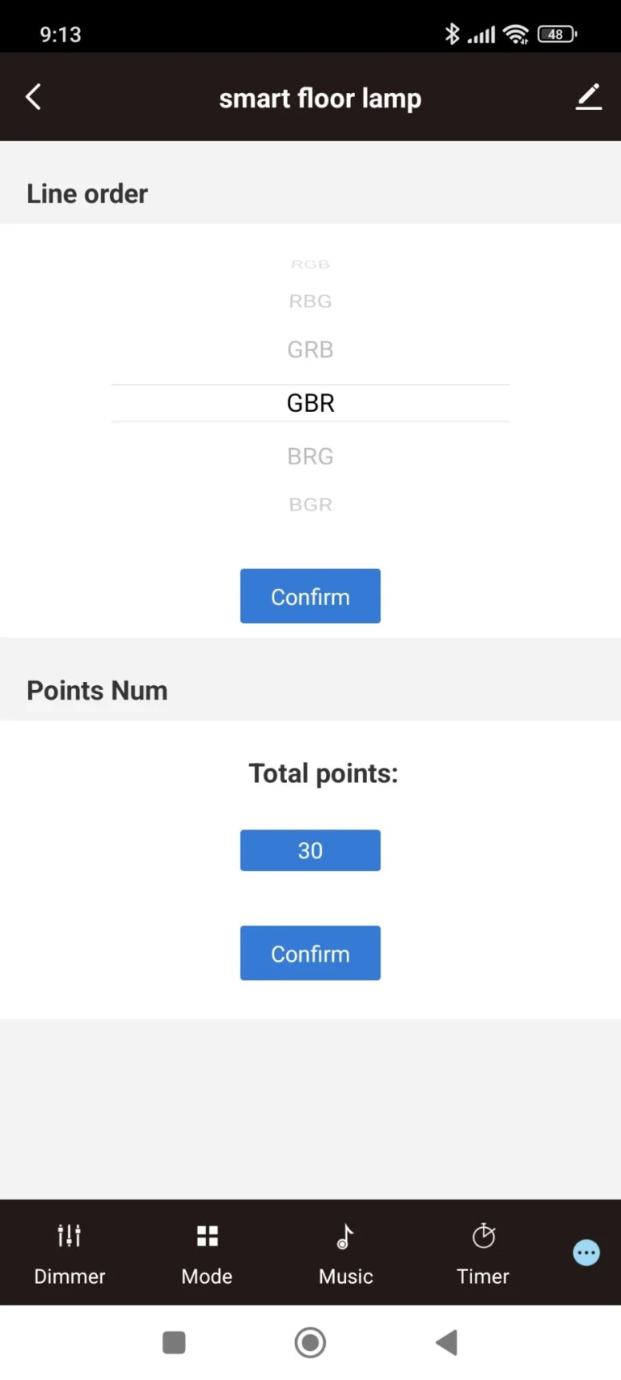The height and width of the screenshot is (1380, 621).
Task: Tap the Timer stopwatch icon
Action: click(484, 1235)
